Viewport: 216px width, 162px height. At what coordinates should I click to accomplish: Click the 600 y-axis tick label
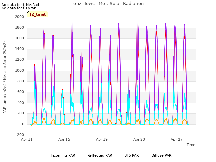point(21,92)
